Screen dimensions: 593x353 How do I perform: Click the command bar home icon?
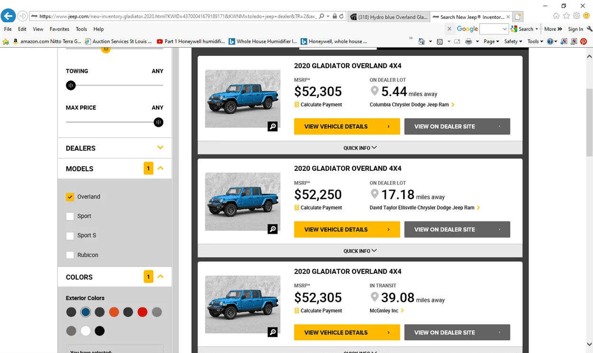422,42
